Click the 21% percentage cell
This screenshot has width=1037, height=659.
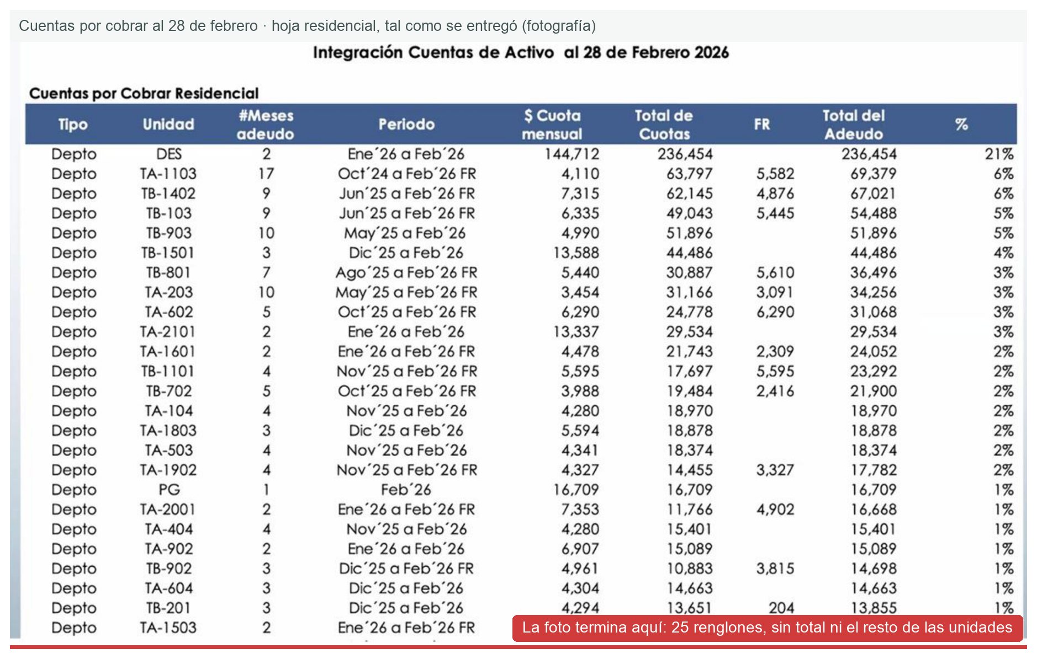pyautogui.click(x=999, y=154)
